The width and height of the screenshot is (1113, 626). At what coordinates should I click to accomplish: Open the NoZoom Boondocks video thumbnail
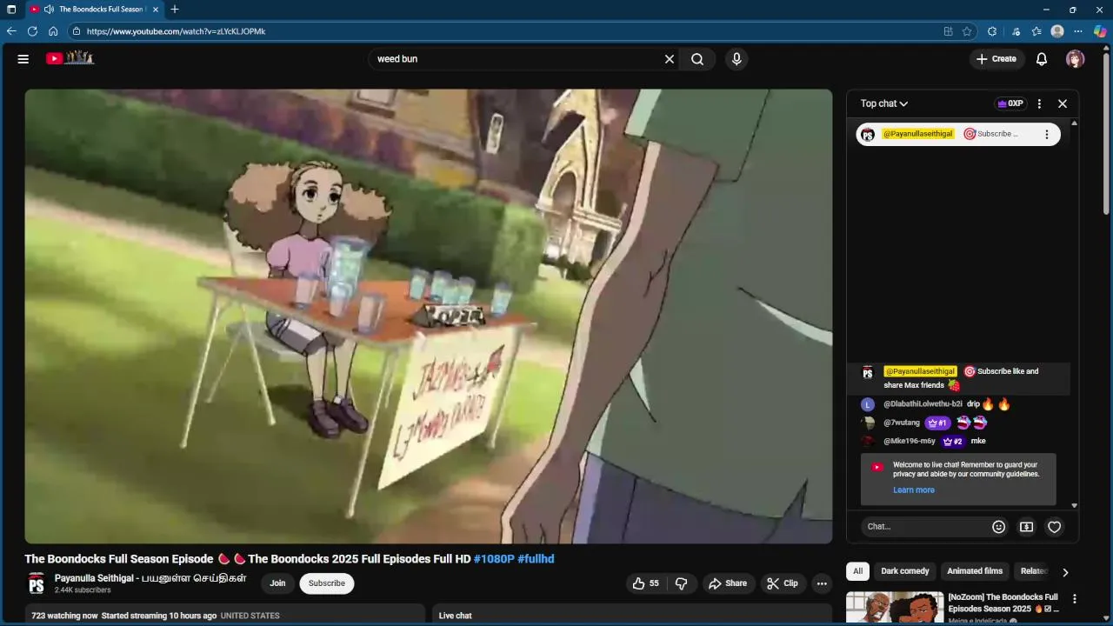pos(895,609)
